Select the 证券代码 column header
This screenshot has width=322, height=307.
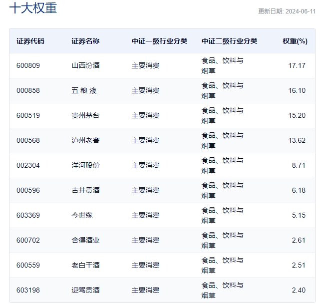(30, 41)
